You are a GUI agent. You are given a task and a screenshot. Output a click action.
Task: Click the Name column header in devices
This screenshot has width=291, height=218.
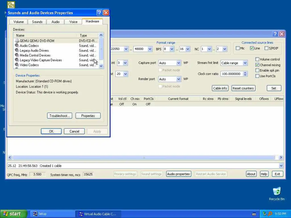click(x=45, y=35)
